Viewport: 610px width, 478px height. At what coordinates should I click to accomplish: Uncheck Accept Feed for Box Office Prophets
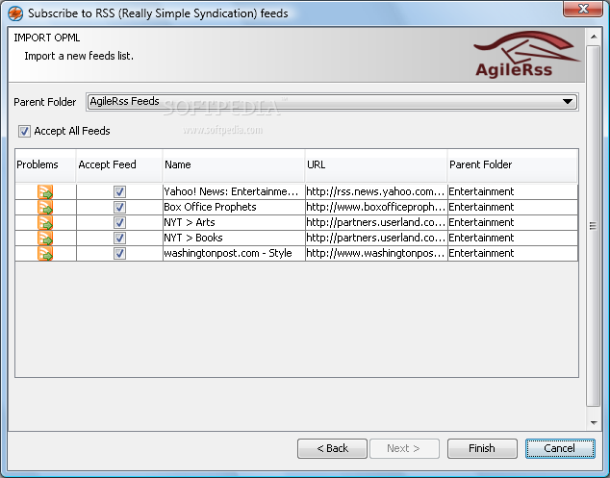[x=119, y=208]
